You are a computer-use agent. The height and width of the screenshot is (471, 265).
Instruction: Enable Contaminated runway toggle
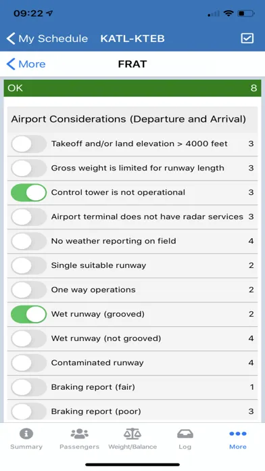coord(29,363)
